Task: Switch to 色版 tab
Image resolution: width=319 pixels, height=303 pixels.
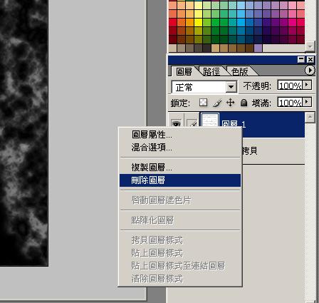Action: point(240,71)
